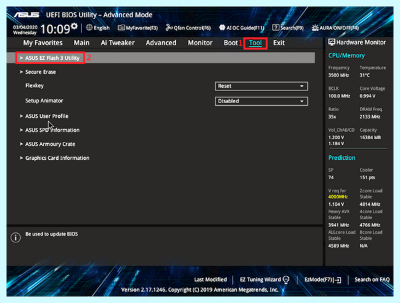Viewport: 400px width, 303px height.
Task: Click the Version 2.17.1246 copyright text
Action: point(200,290)
